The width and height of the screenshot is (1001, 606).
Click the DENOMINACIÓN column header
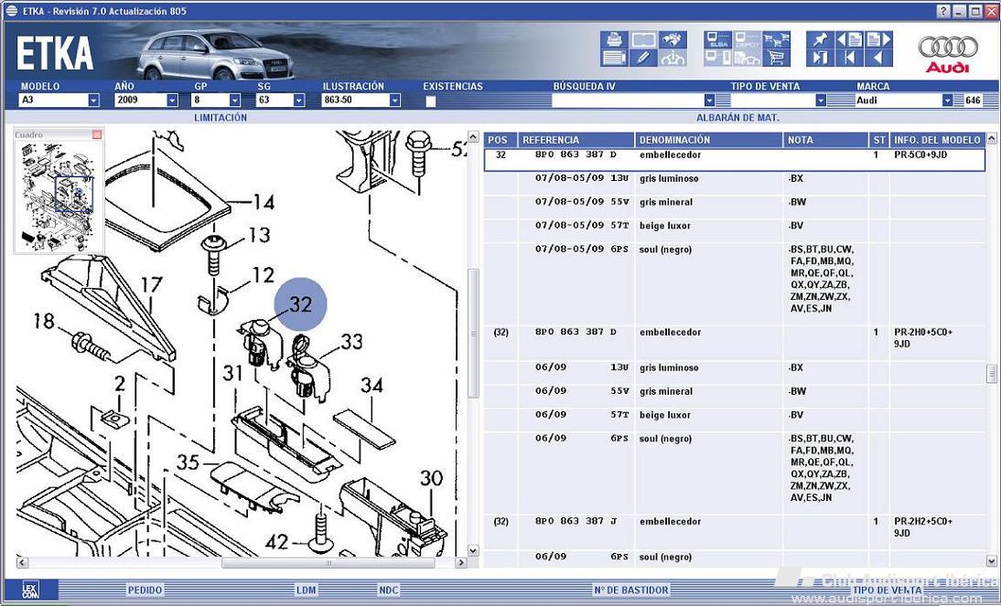[708, 140]
